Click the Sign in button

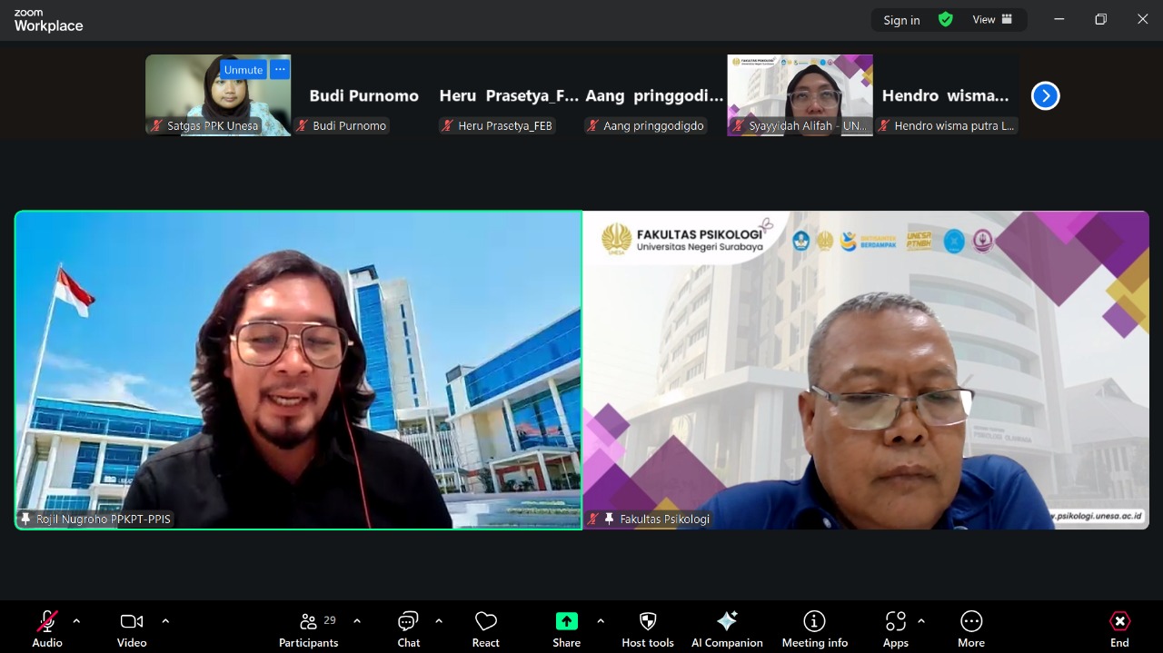[x=901, y=20]
